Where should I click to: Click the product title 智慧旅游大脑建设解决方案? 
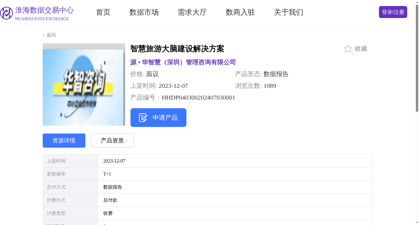pyautogui.click(x=177, y=49)
